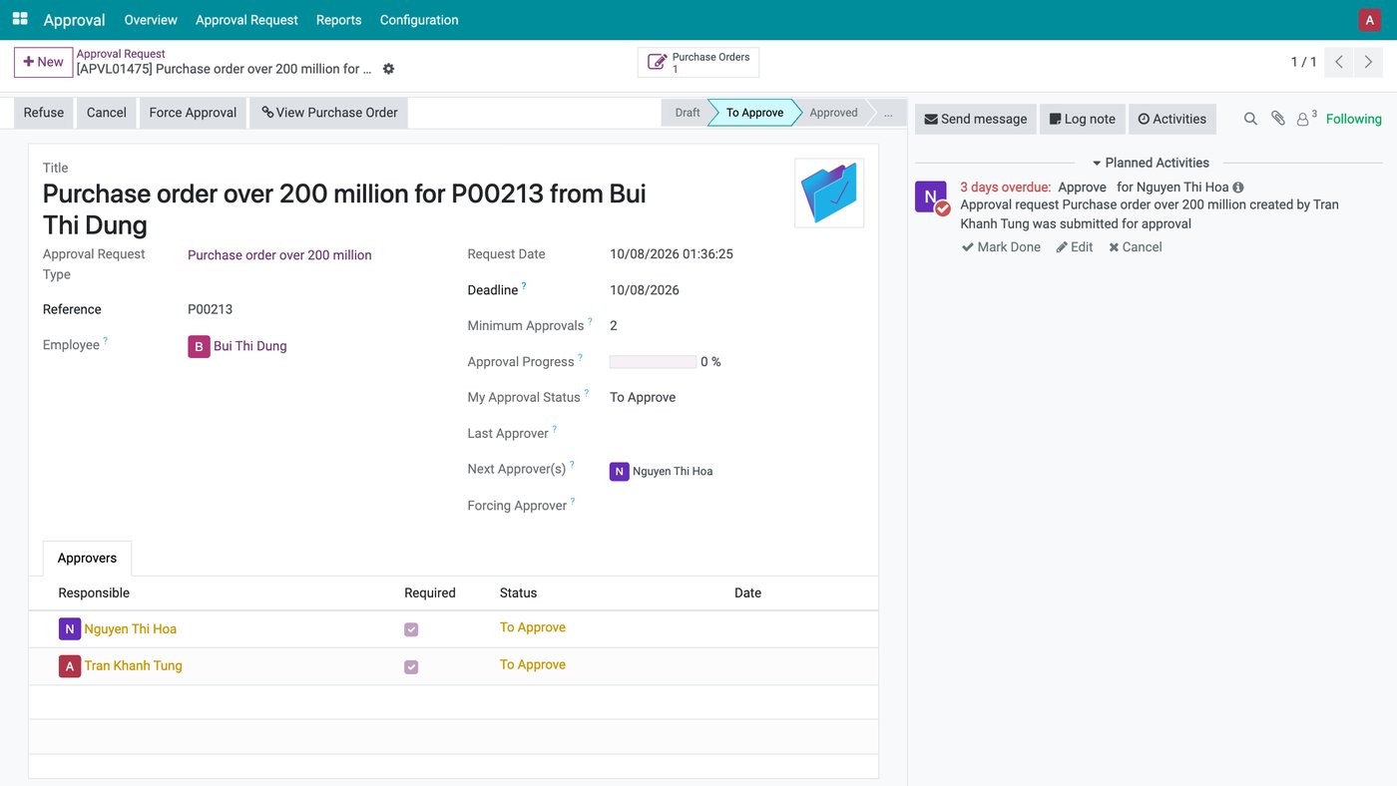Image resolution: width=1397 pixels, height=786 pixels.
Task: Open the Activities scheduler button
Action: (x=1172, y=119)
